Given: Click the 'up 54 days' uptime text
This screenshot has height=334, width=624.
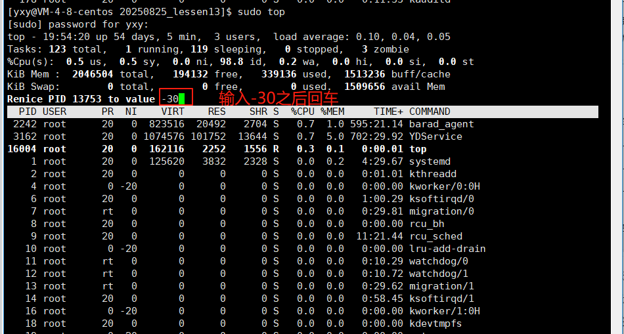Looking at the screenshot, I should click(x=125, y=37).
